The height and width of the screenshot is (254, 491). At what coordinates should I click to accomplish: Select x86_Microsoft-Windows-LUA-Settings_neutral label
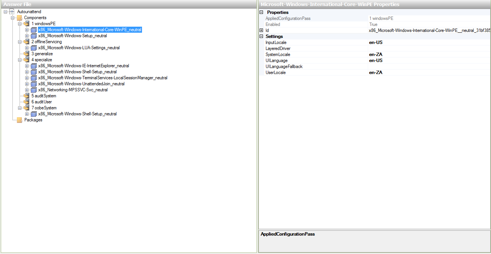pos(79,48)
